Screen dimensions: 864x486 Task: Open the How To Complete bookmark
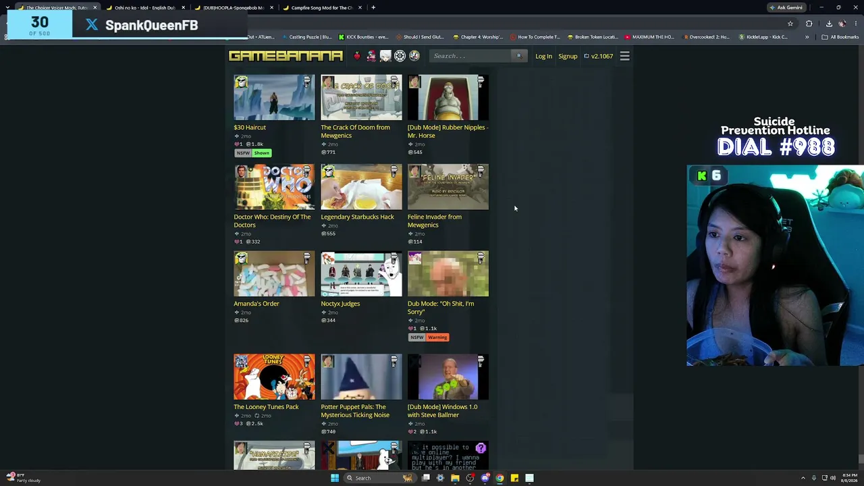[x=535, y=37]
